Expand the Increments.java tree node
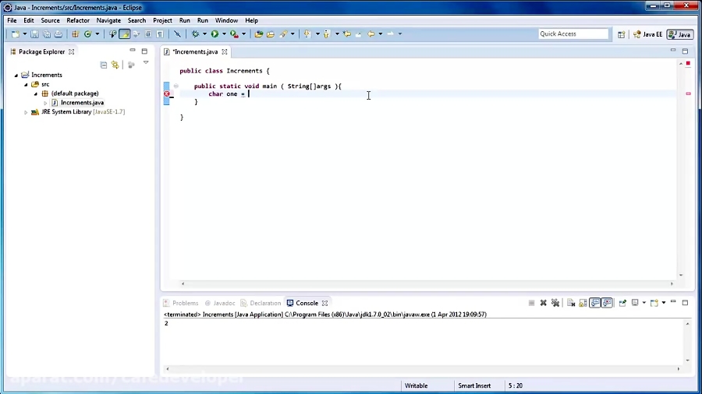Image resolution: width=702 pixels, height=394 pixels. click(x=45, y=103)
